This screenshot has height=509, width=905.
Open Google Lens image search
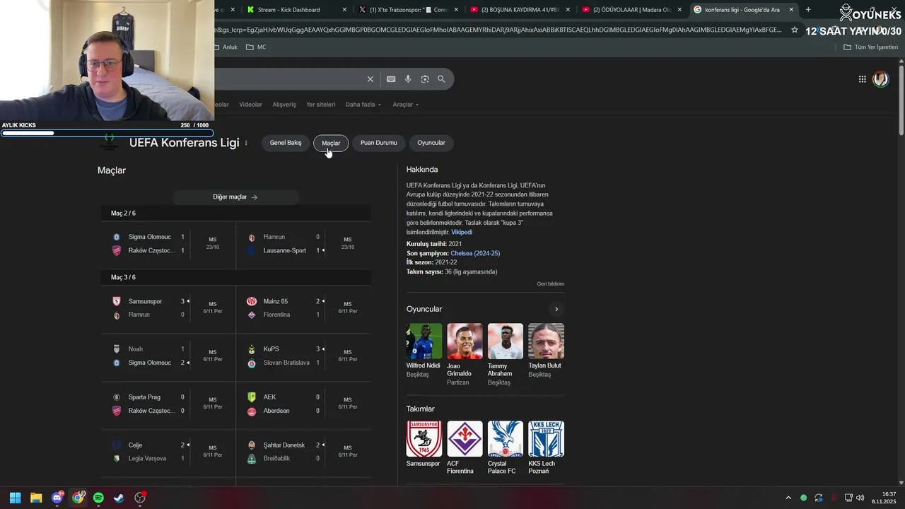point(425,79)
